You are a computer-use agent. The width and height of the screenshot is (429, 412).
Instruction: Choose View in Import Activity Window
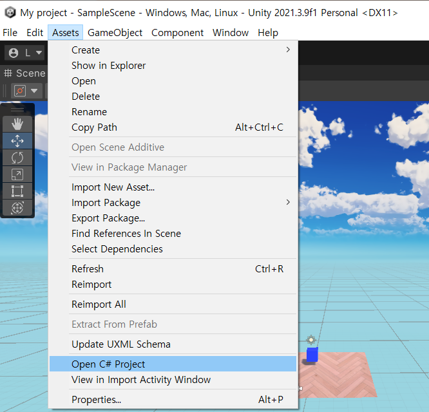pos(173,380)
